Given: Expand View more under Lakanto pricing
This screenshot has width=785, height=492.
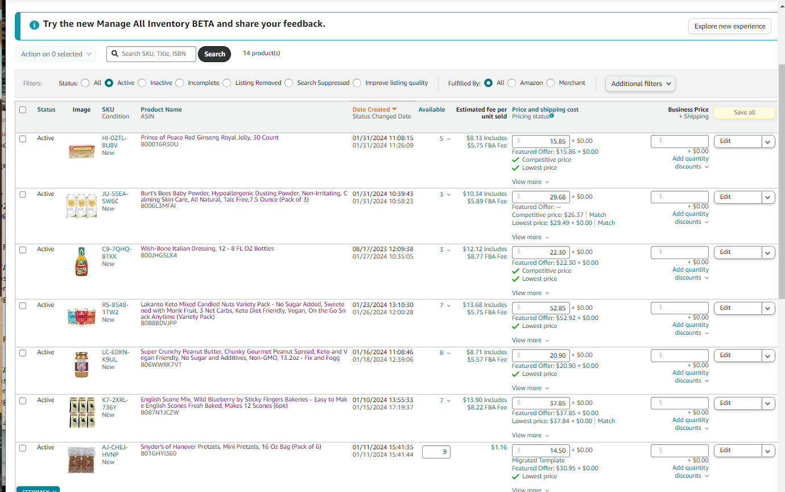Looking at the screenshot, I should (530, 340).
